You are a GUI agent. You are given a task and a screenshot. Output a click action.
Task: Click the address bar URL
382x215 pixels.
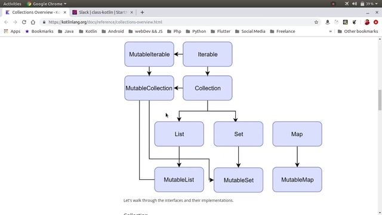[x=105, y=22]
